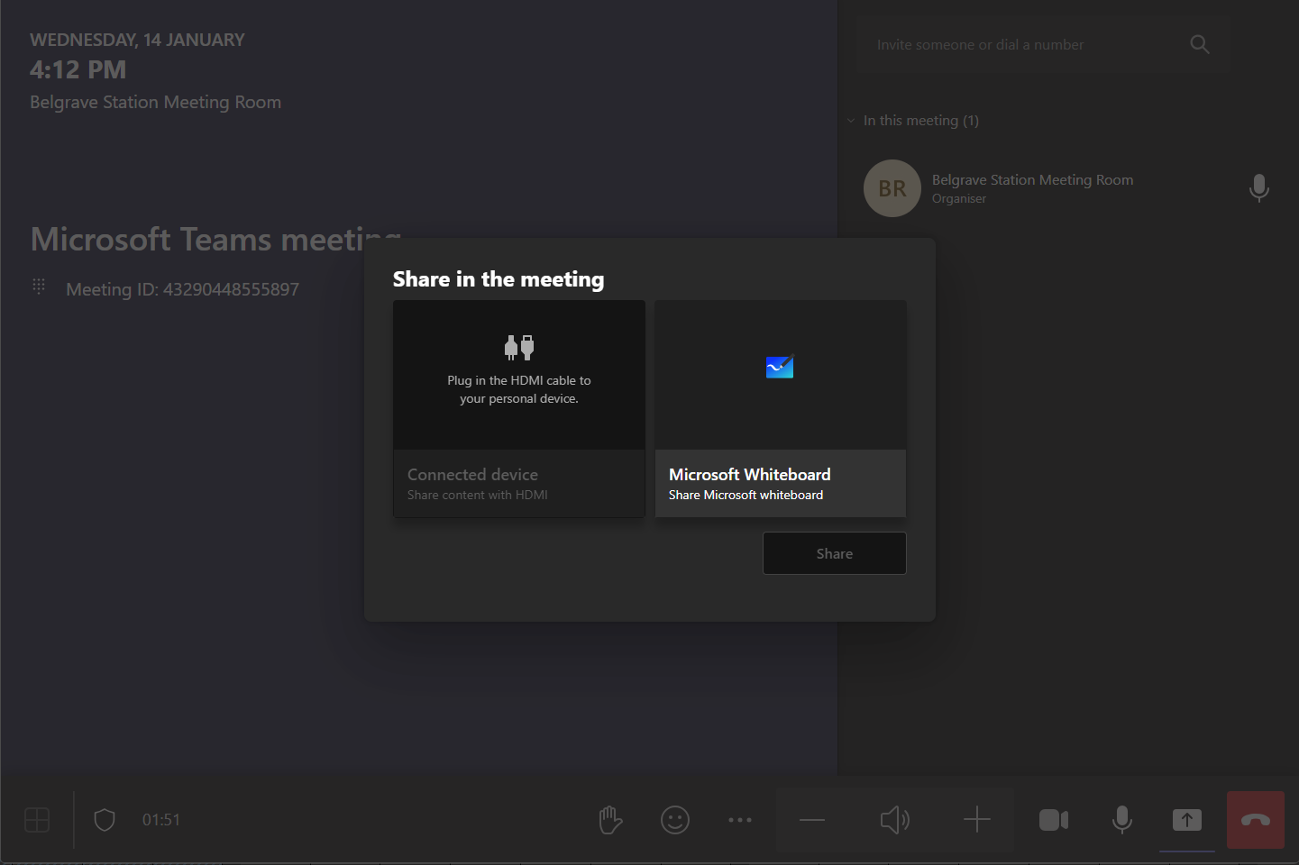1299x865 pixels.
Task: Toggle the camera on or off
Action: pos(1053,820)
